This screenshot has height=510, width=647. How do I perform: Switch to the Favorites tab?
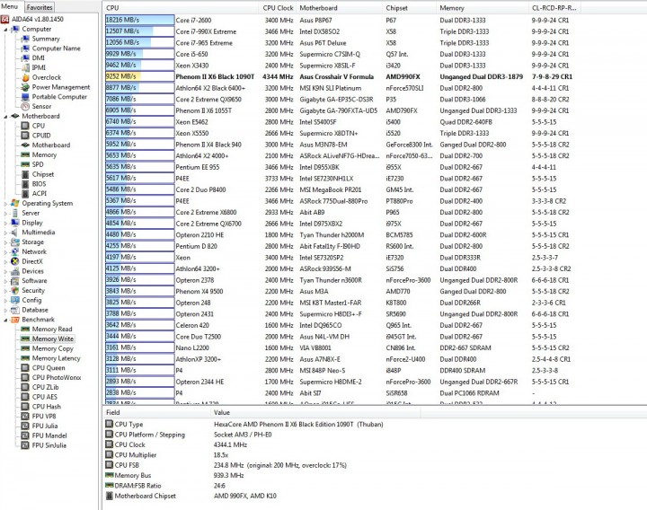click(x=40, y=7)
